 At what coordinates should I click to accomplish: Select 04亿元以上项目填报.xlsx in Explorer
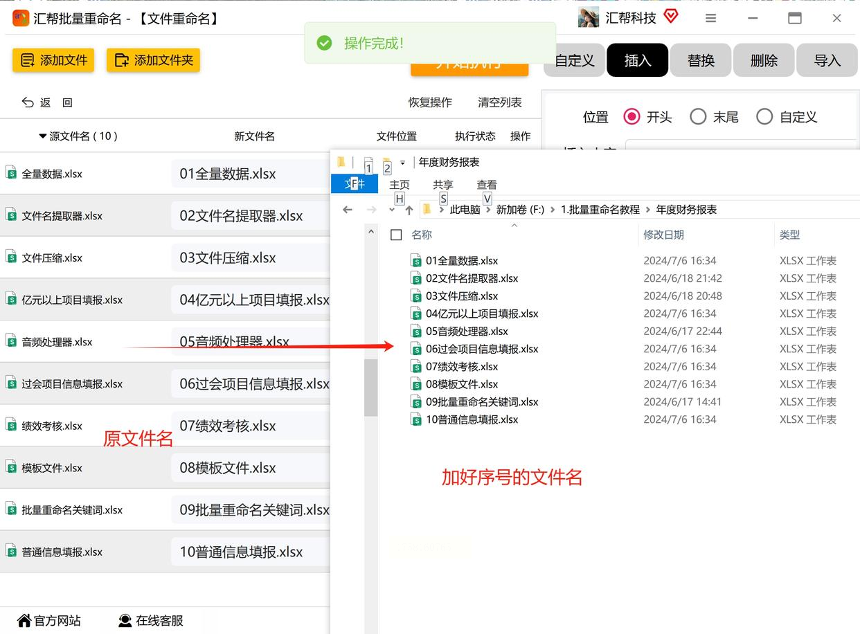[x=482, y=314]
